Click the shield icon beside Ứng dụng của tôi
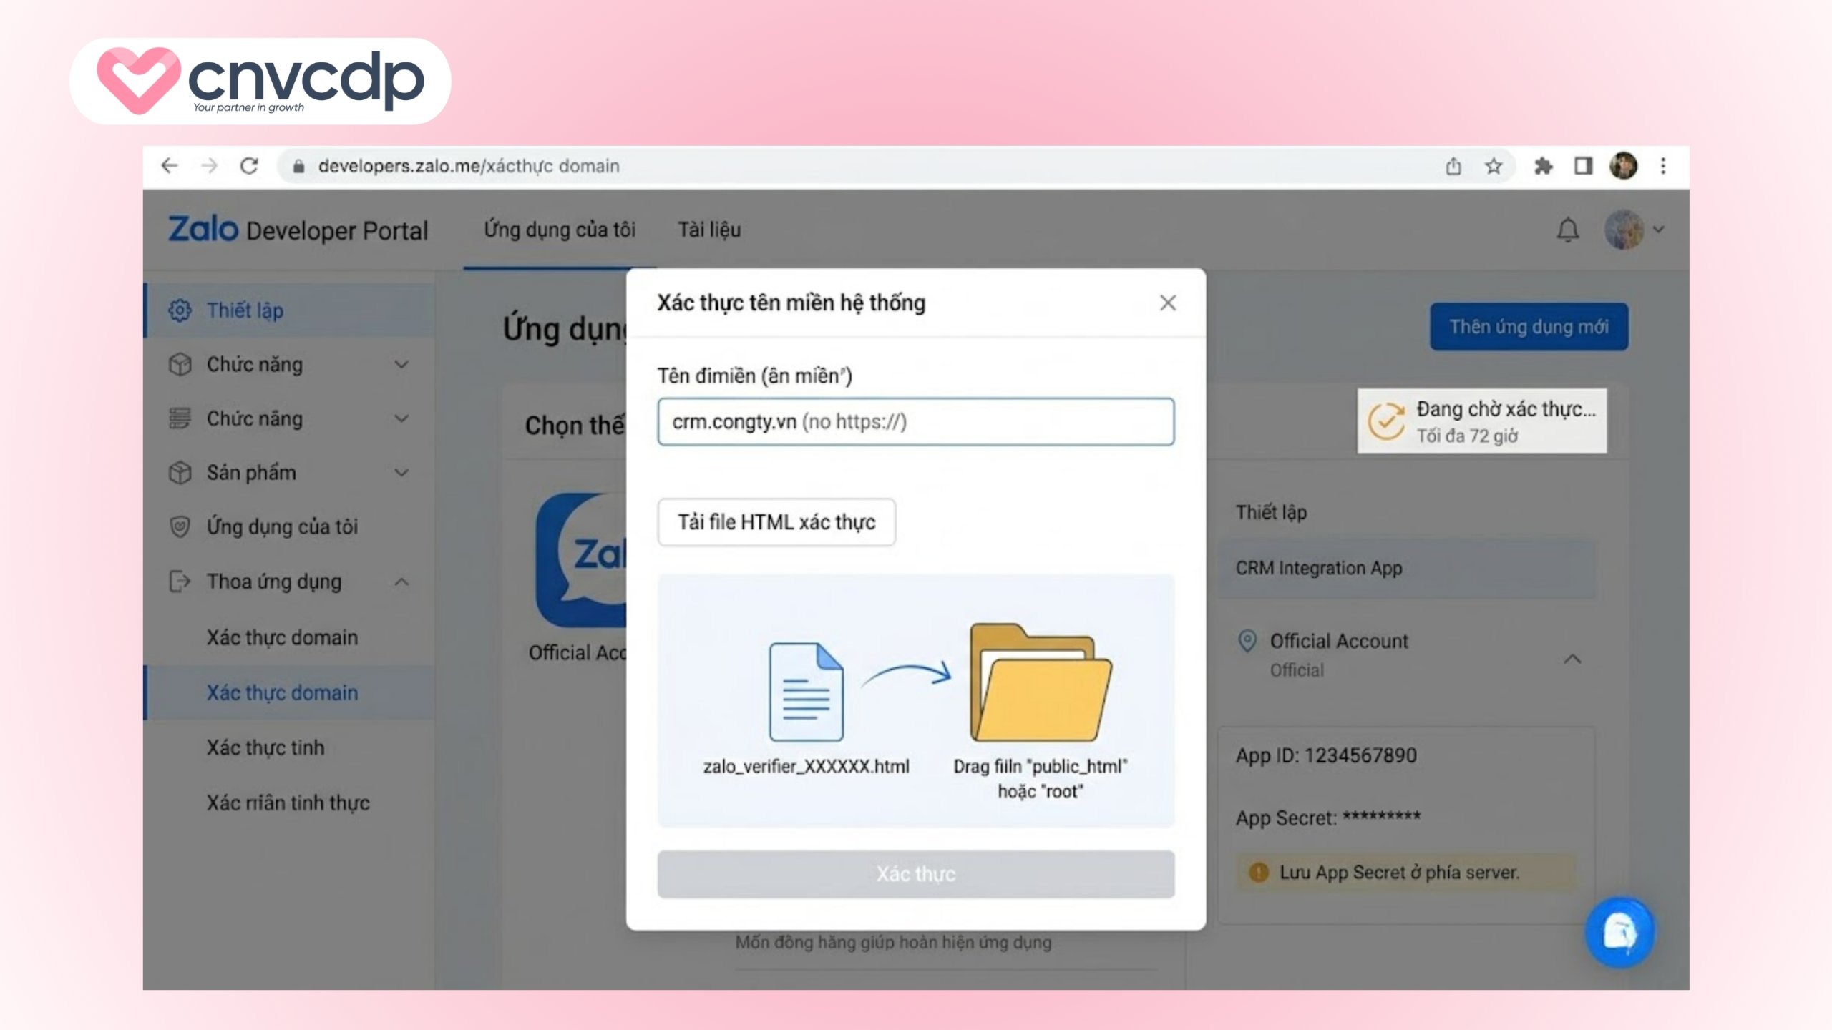1832x1030 pixels. click(181, 526)
